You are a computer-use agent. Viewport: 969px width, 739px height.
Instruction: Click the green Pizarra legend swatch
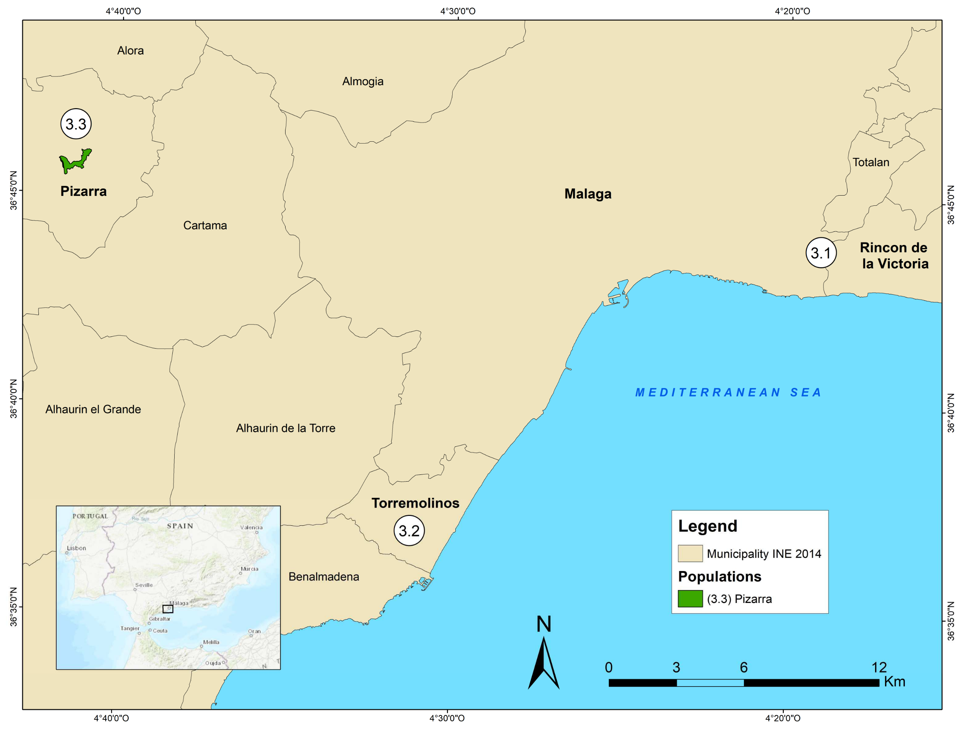point(690,599)
